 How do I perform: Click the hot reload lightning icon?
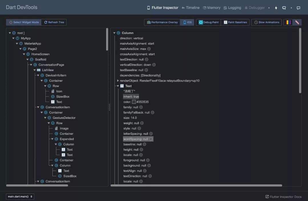click(x=276, y=8)
